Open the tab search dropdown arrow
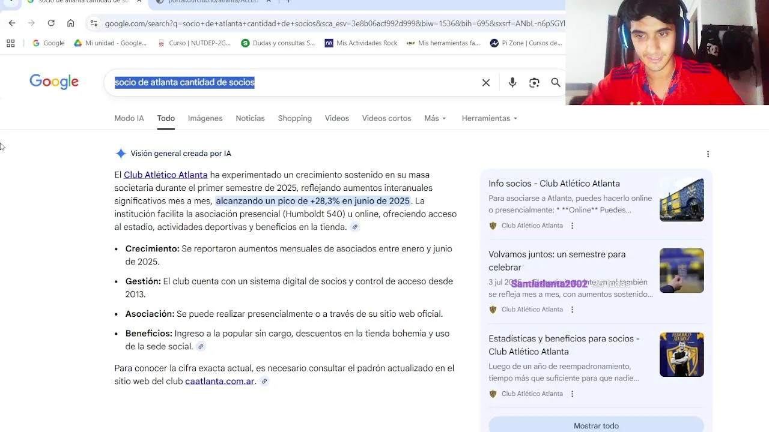This screenshot has height=432, width=769. pyautogui.click(x=11, y=2)
